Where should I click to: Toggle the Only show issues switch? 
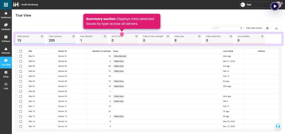pyautogui.click(x=267, y=28)
